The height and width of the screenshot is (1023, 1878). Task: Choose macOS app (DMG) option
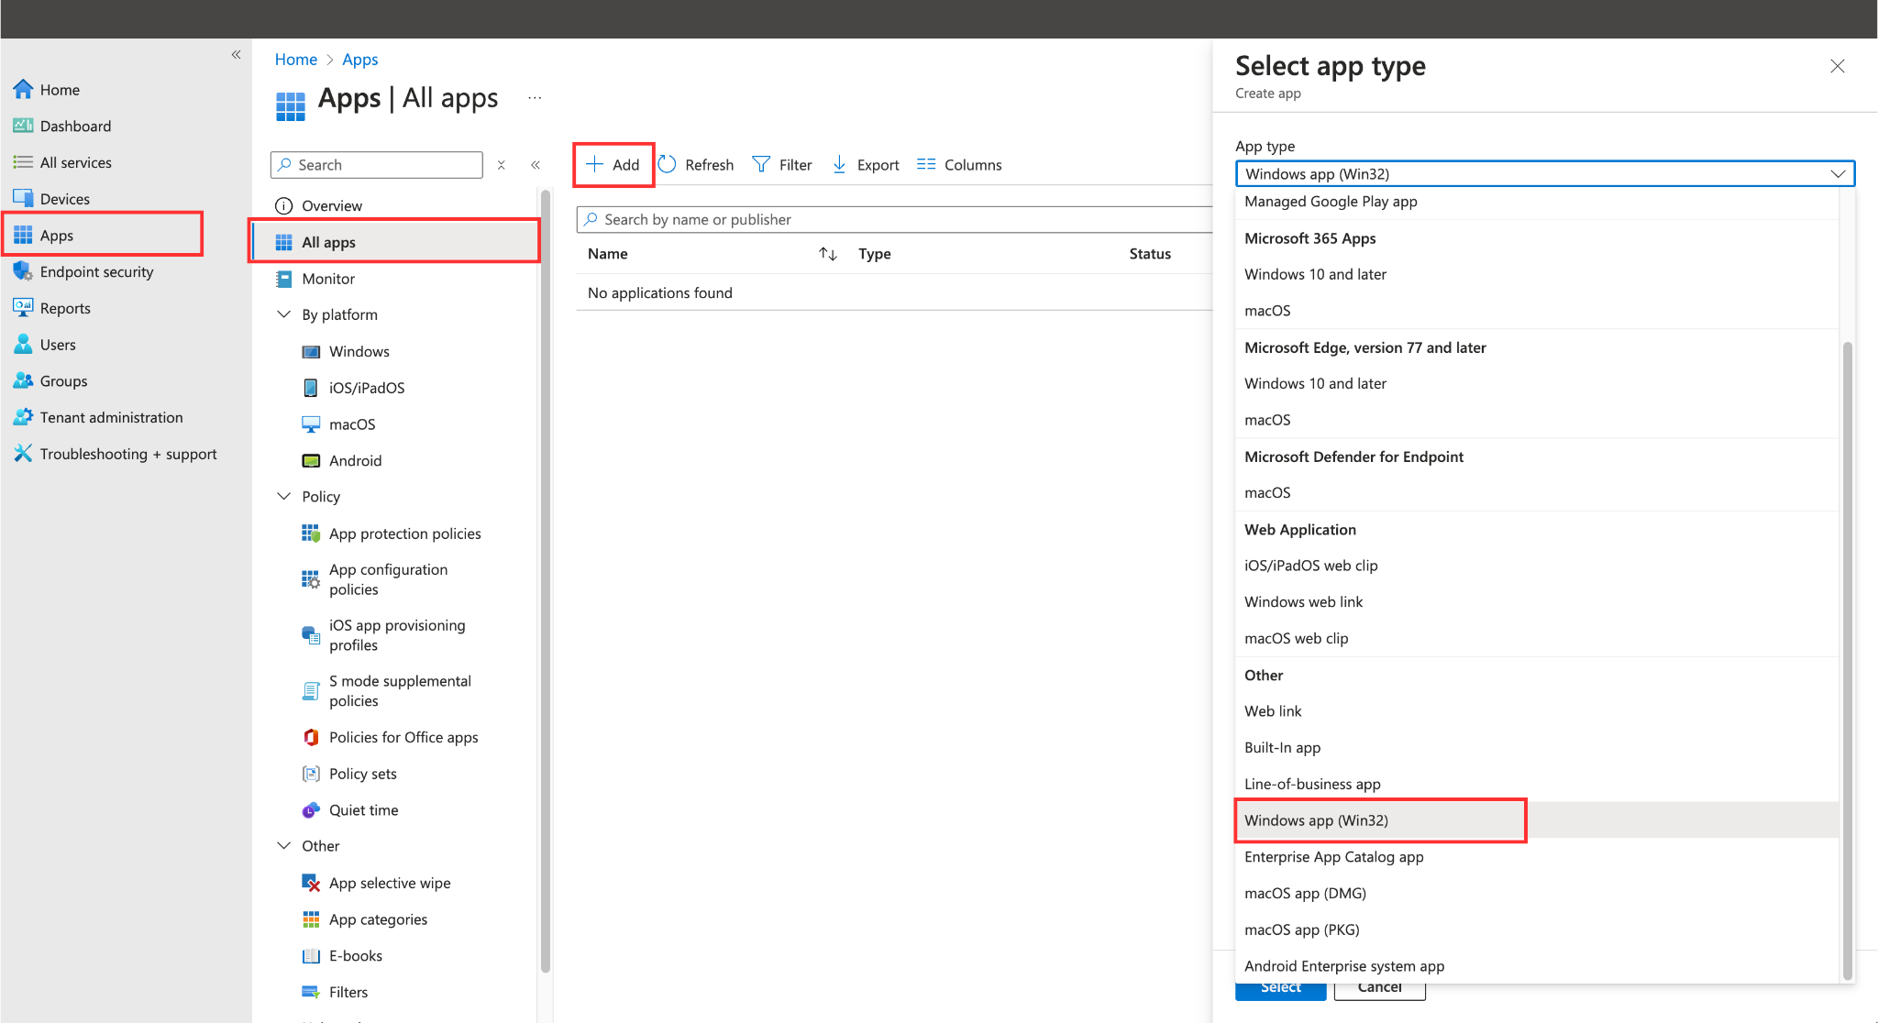(x=1305, y=893)
